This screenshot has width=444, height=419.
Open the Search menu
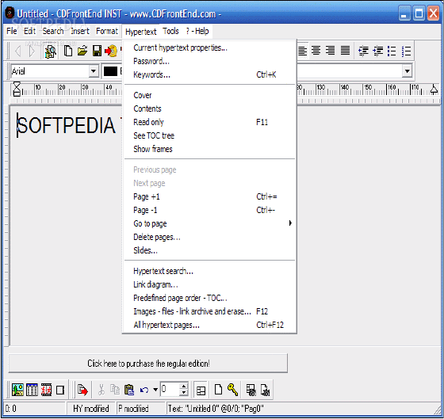[x=53, y=31]
